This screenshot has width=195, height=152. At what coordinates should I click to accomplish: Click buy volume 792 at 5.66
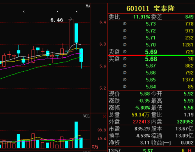tap(190, 73)
